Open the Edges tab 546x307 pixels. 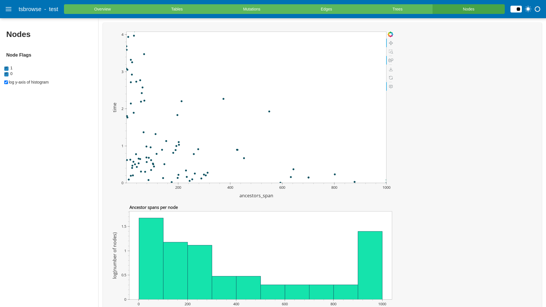(326, 9)
